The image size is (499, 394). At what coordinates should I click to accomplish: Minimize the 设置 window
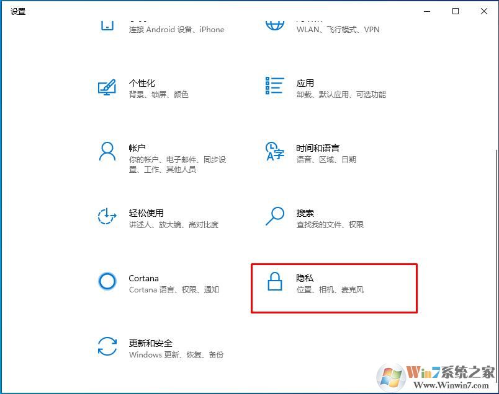(x=427, y=11)
